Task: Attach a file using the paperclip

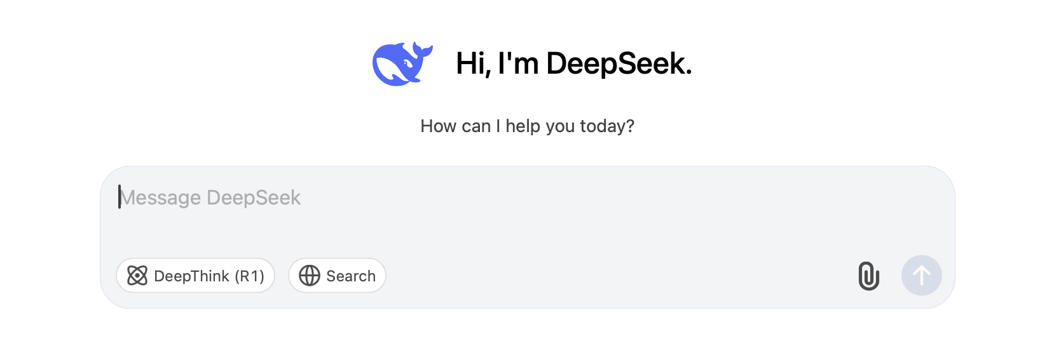Action: click(x=868, y=276)
